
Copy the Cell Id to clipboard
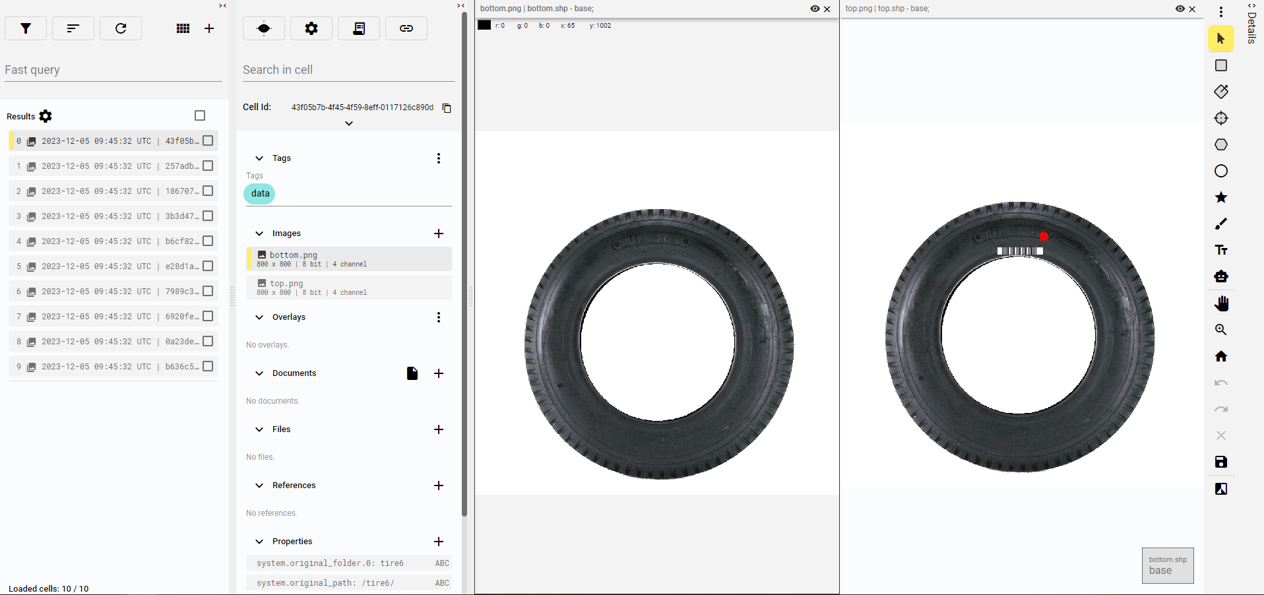point(447,108)
